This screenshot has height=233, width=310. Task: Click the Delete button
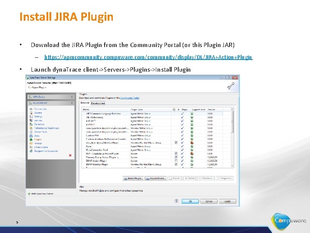pos(189,179)
